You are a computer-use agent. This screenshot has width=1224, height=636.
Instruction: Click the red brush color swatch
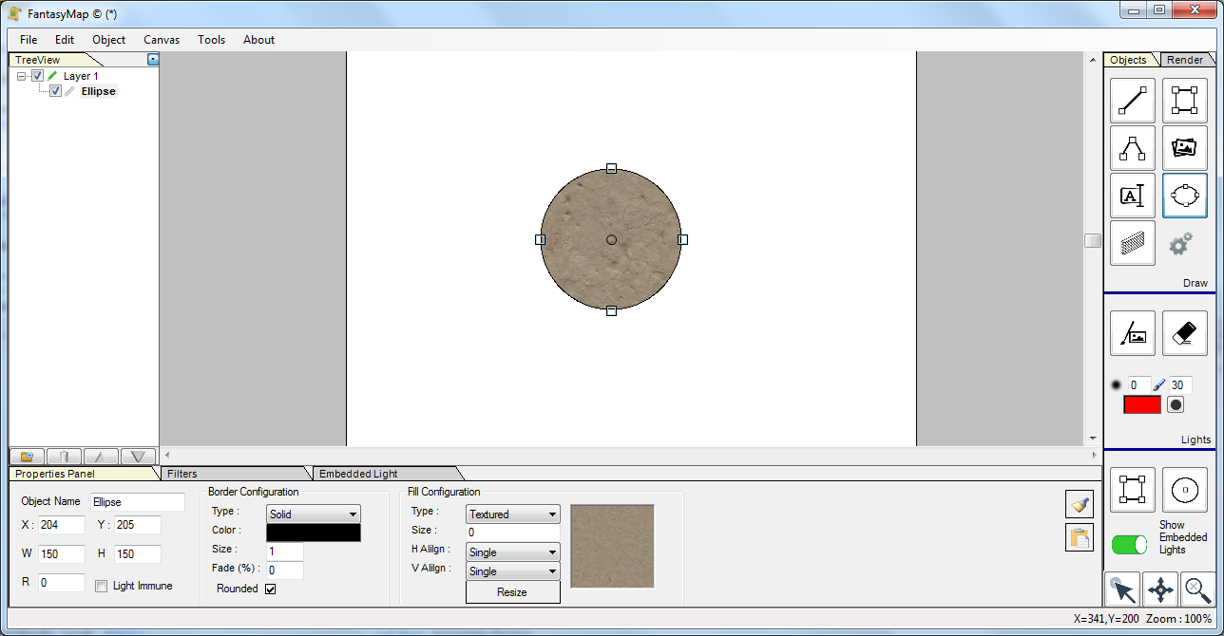(1142, 404)
